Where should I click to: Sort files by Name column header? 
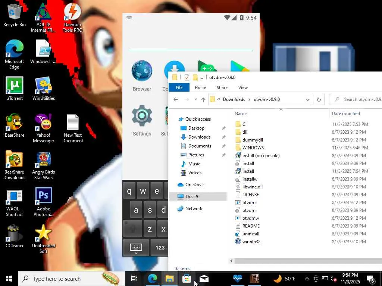click(x=241, y=114)
